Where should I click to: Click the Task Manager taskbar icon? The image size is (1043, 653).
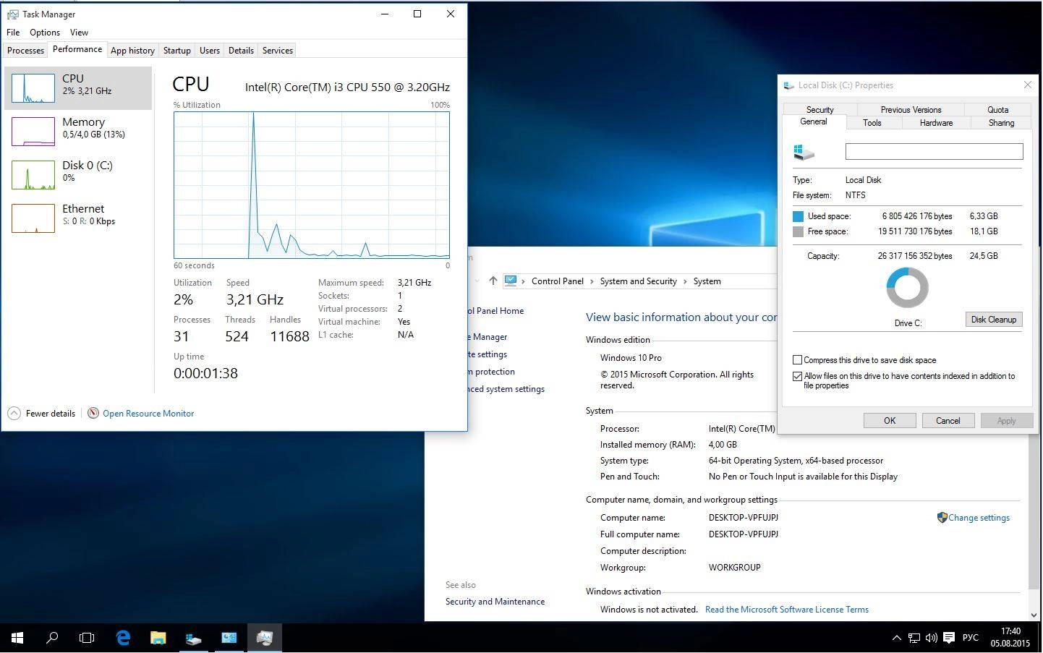click(264, 637)
